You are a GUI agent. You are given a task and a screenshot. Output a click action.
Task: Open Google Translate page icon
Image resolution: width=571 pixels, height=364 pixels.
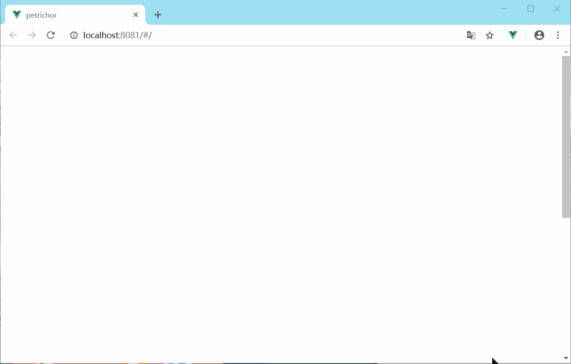tap(471, 35)
